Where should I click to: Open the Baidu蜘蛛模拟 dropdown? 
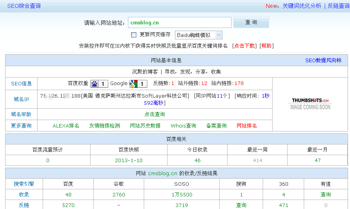click(198, 35)
